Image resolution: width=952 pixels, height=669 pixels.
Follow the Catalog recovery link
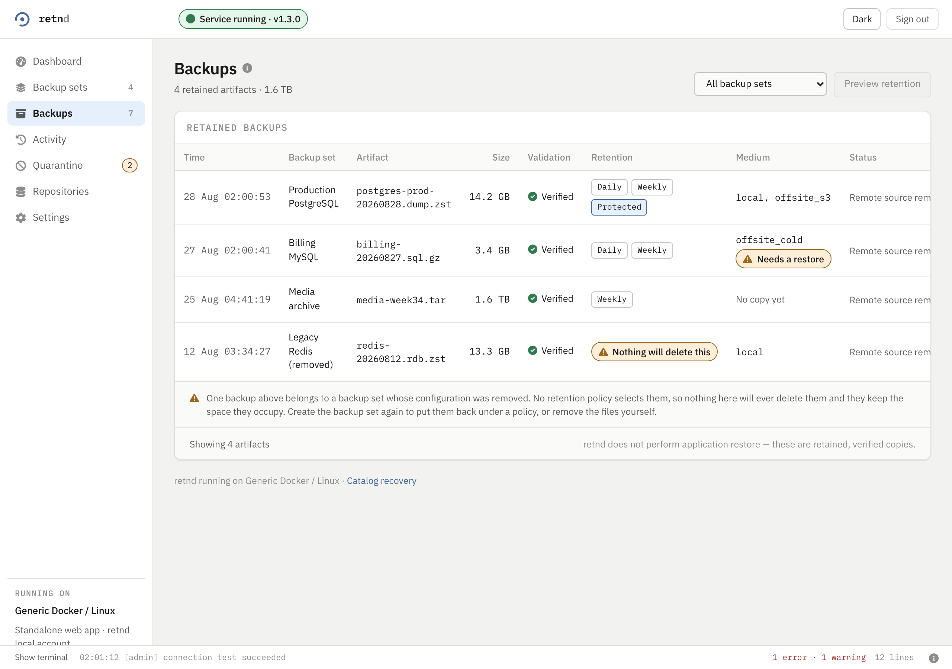(381, 481)
